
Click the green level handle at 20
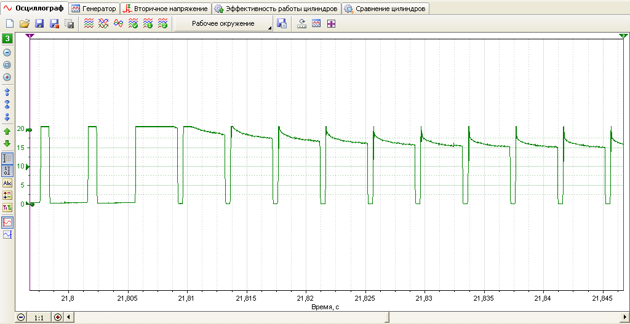pyautogui.click(x=28, y=130)
